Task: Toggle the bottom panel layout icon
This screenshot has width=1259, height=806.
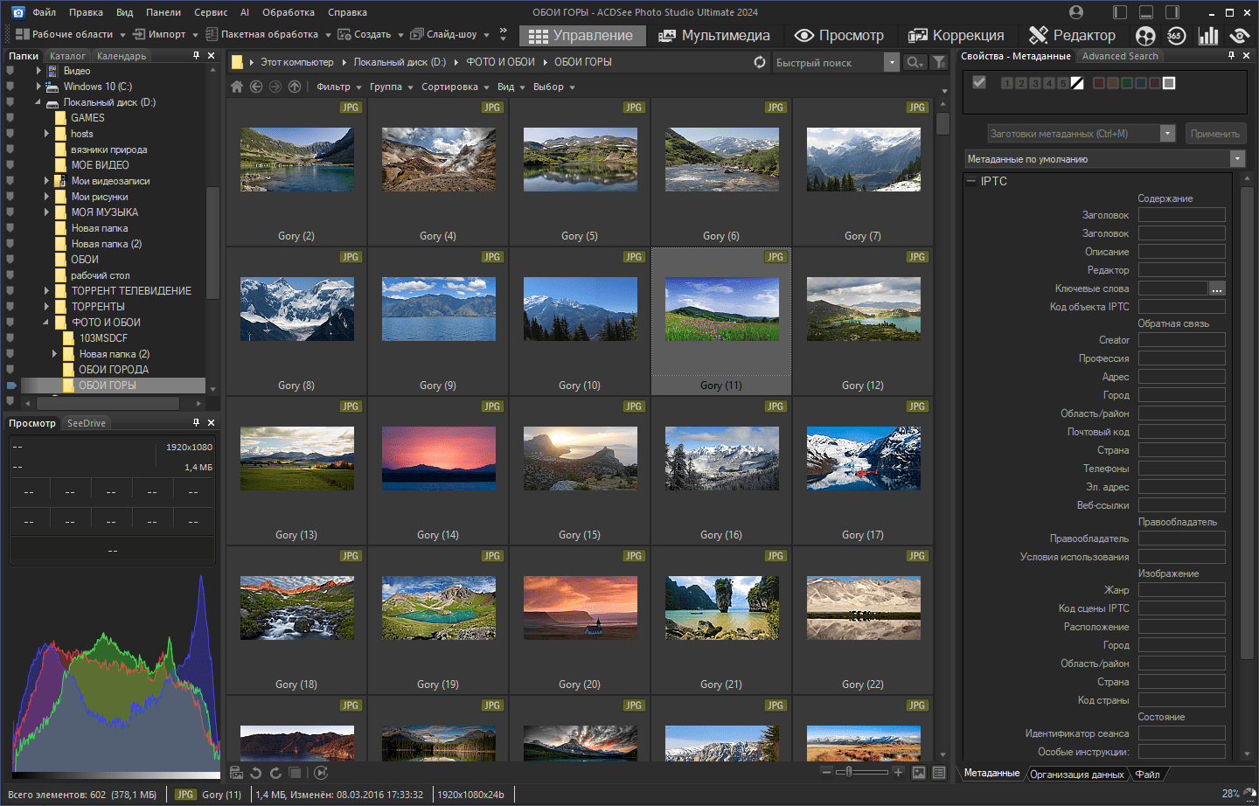Action: (1146, 12)
